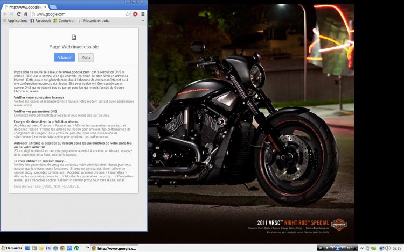Select the http://www.google tab
Image resolution: width=404 pixels, height=252 pixels.
pos(24,7)
